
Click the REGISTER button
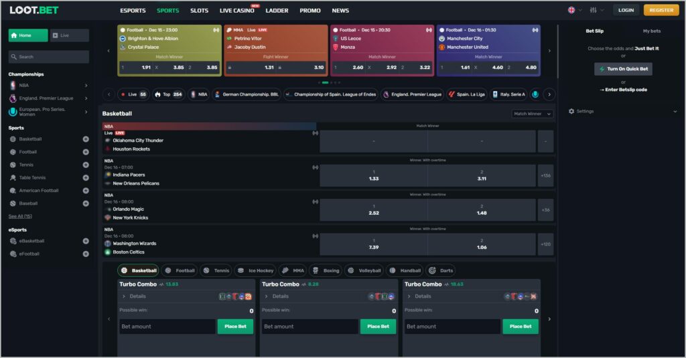point(661,10)
